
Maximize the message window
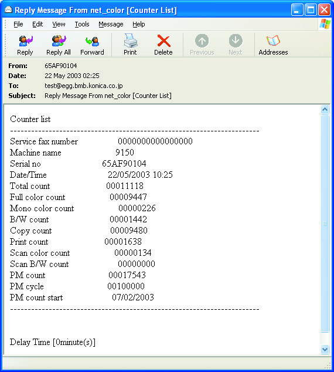point(311,10)
